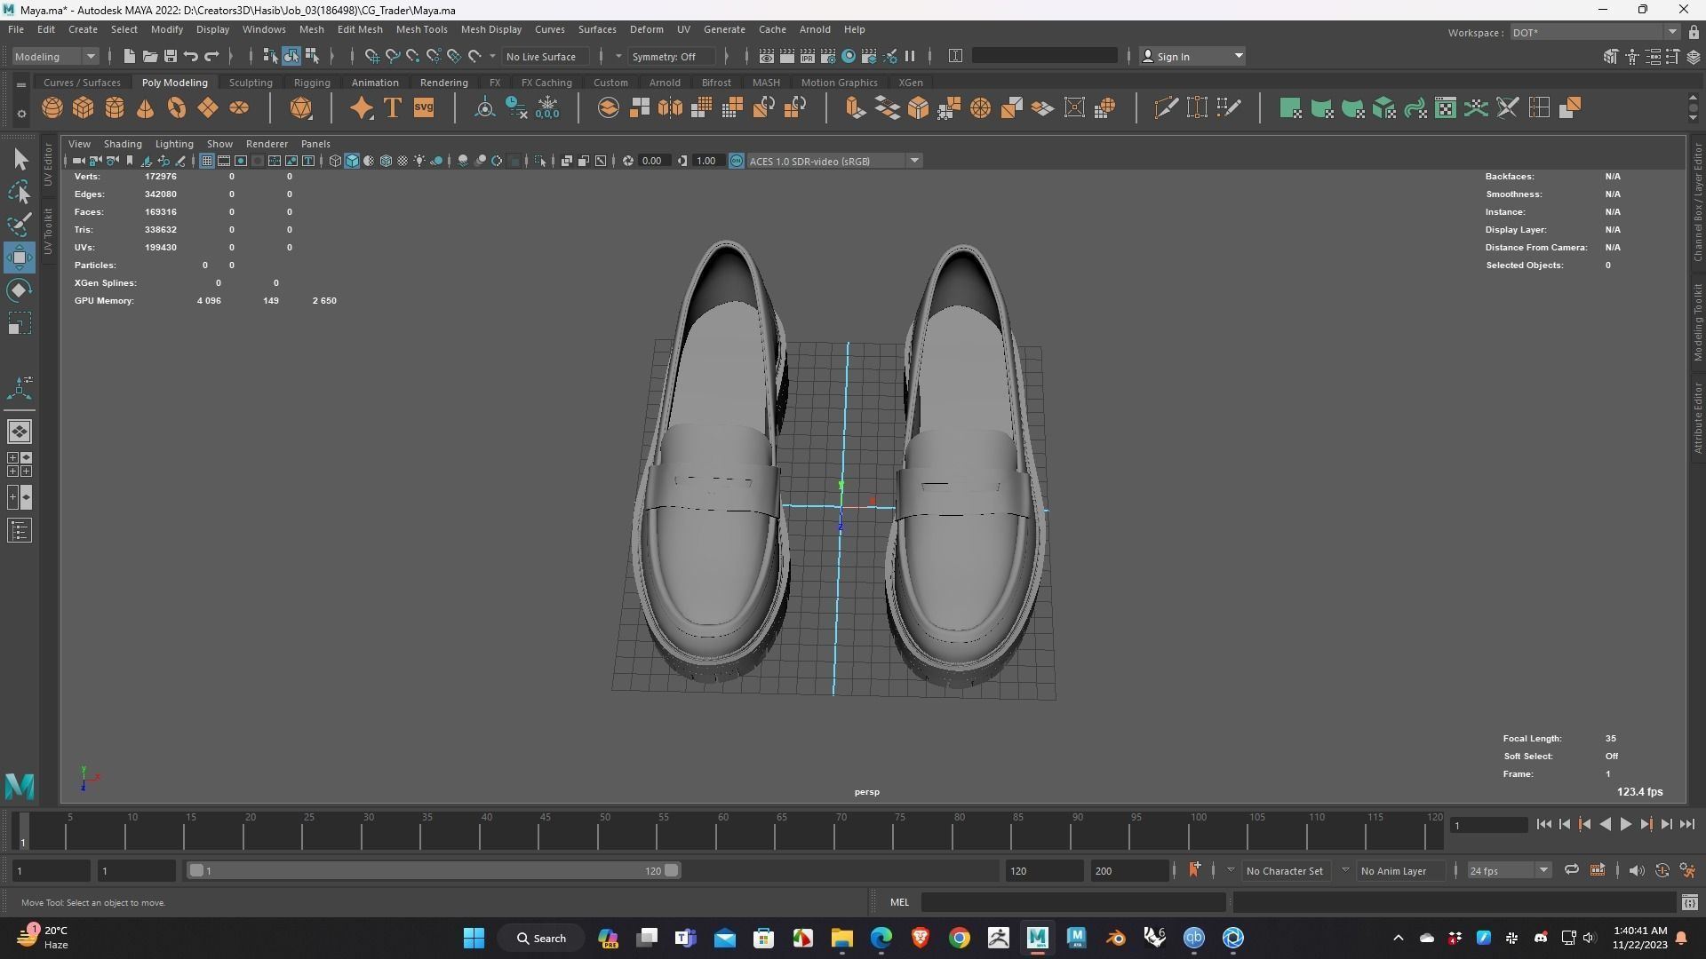Screen dimensions: 1706x959
Task: Toggle the ACES color management view transform
Action: tap(737, 161)
